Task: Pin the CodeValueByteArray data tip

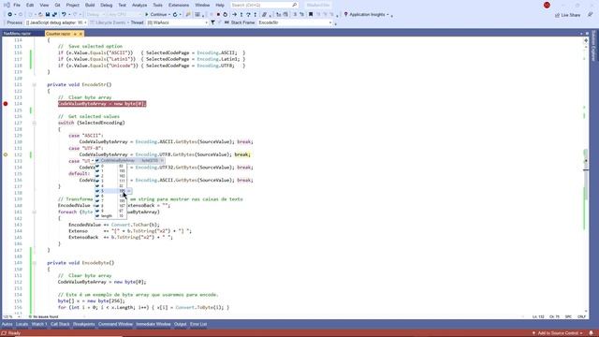Action: pos(162,160)
